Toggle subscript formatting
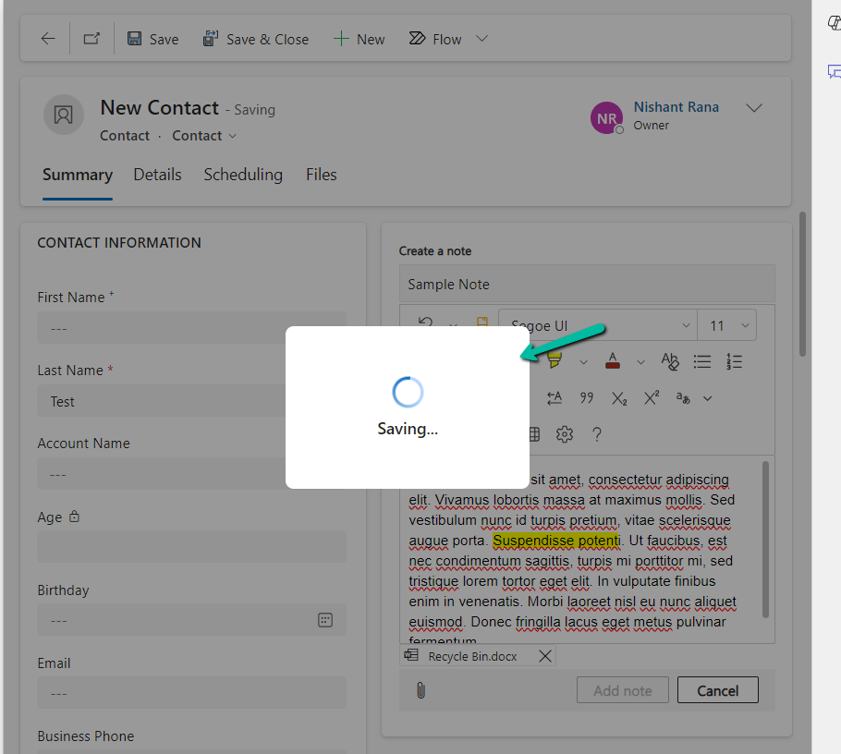Viewport: 841px width, 754px height. [619, 397]
